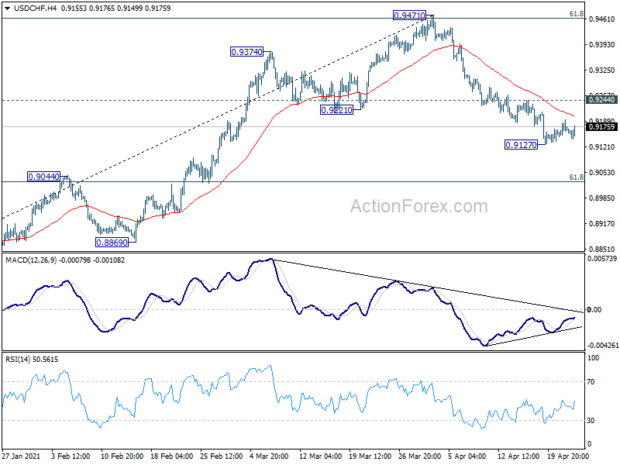Select the 0.94710 price label
620x465 pixels.
(410, 15)
